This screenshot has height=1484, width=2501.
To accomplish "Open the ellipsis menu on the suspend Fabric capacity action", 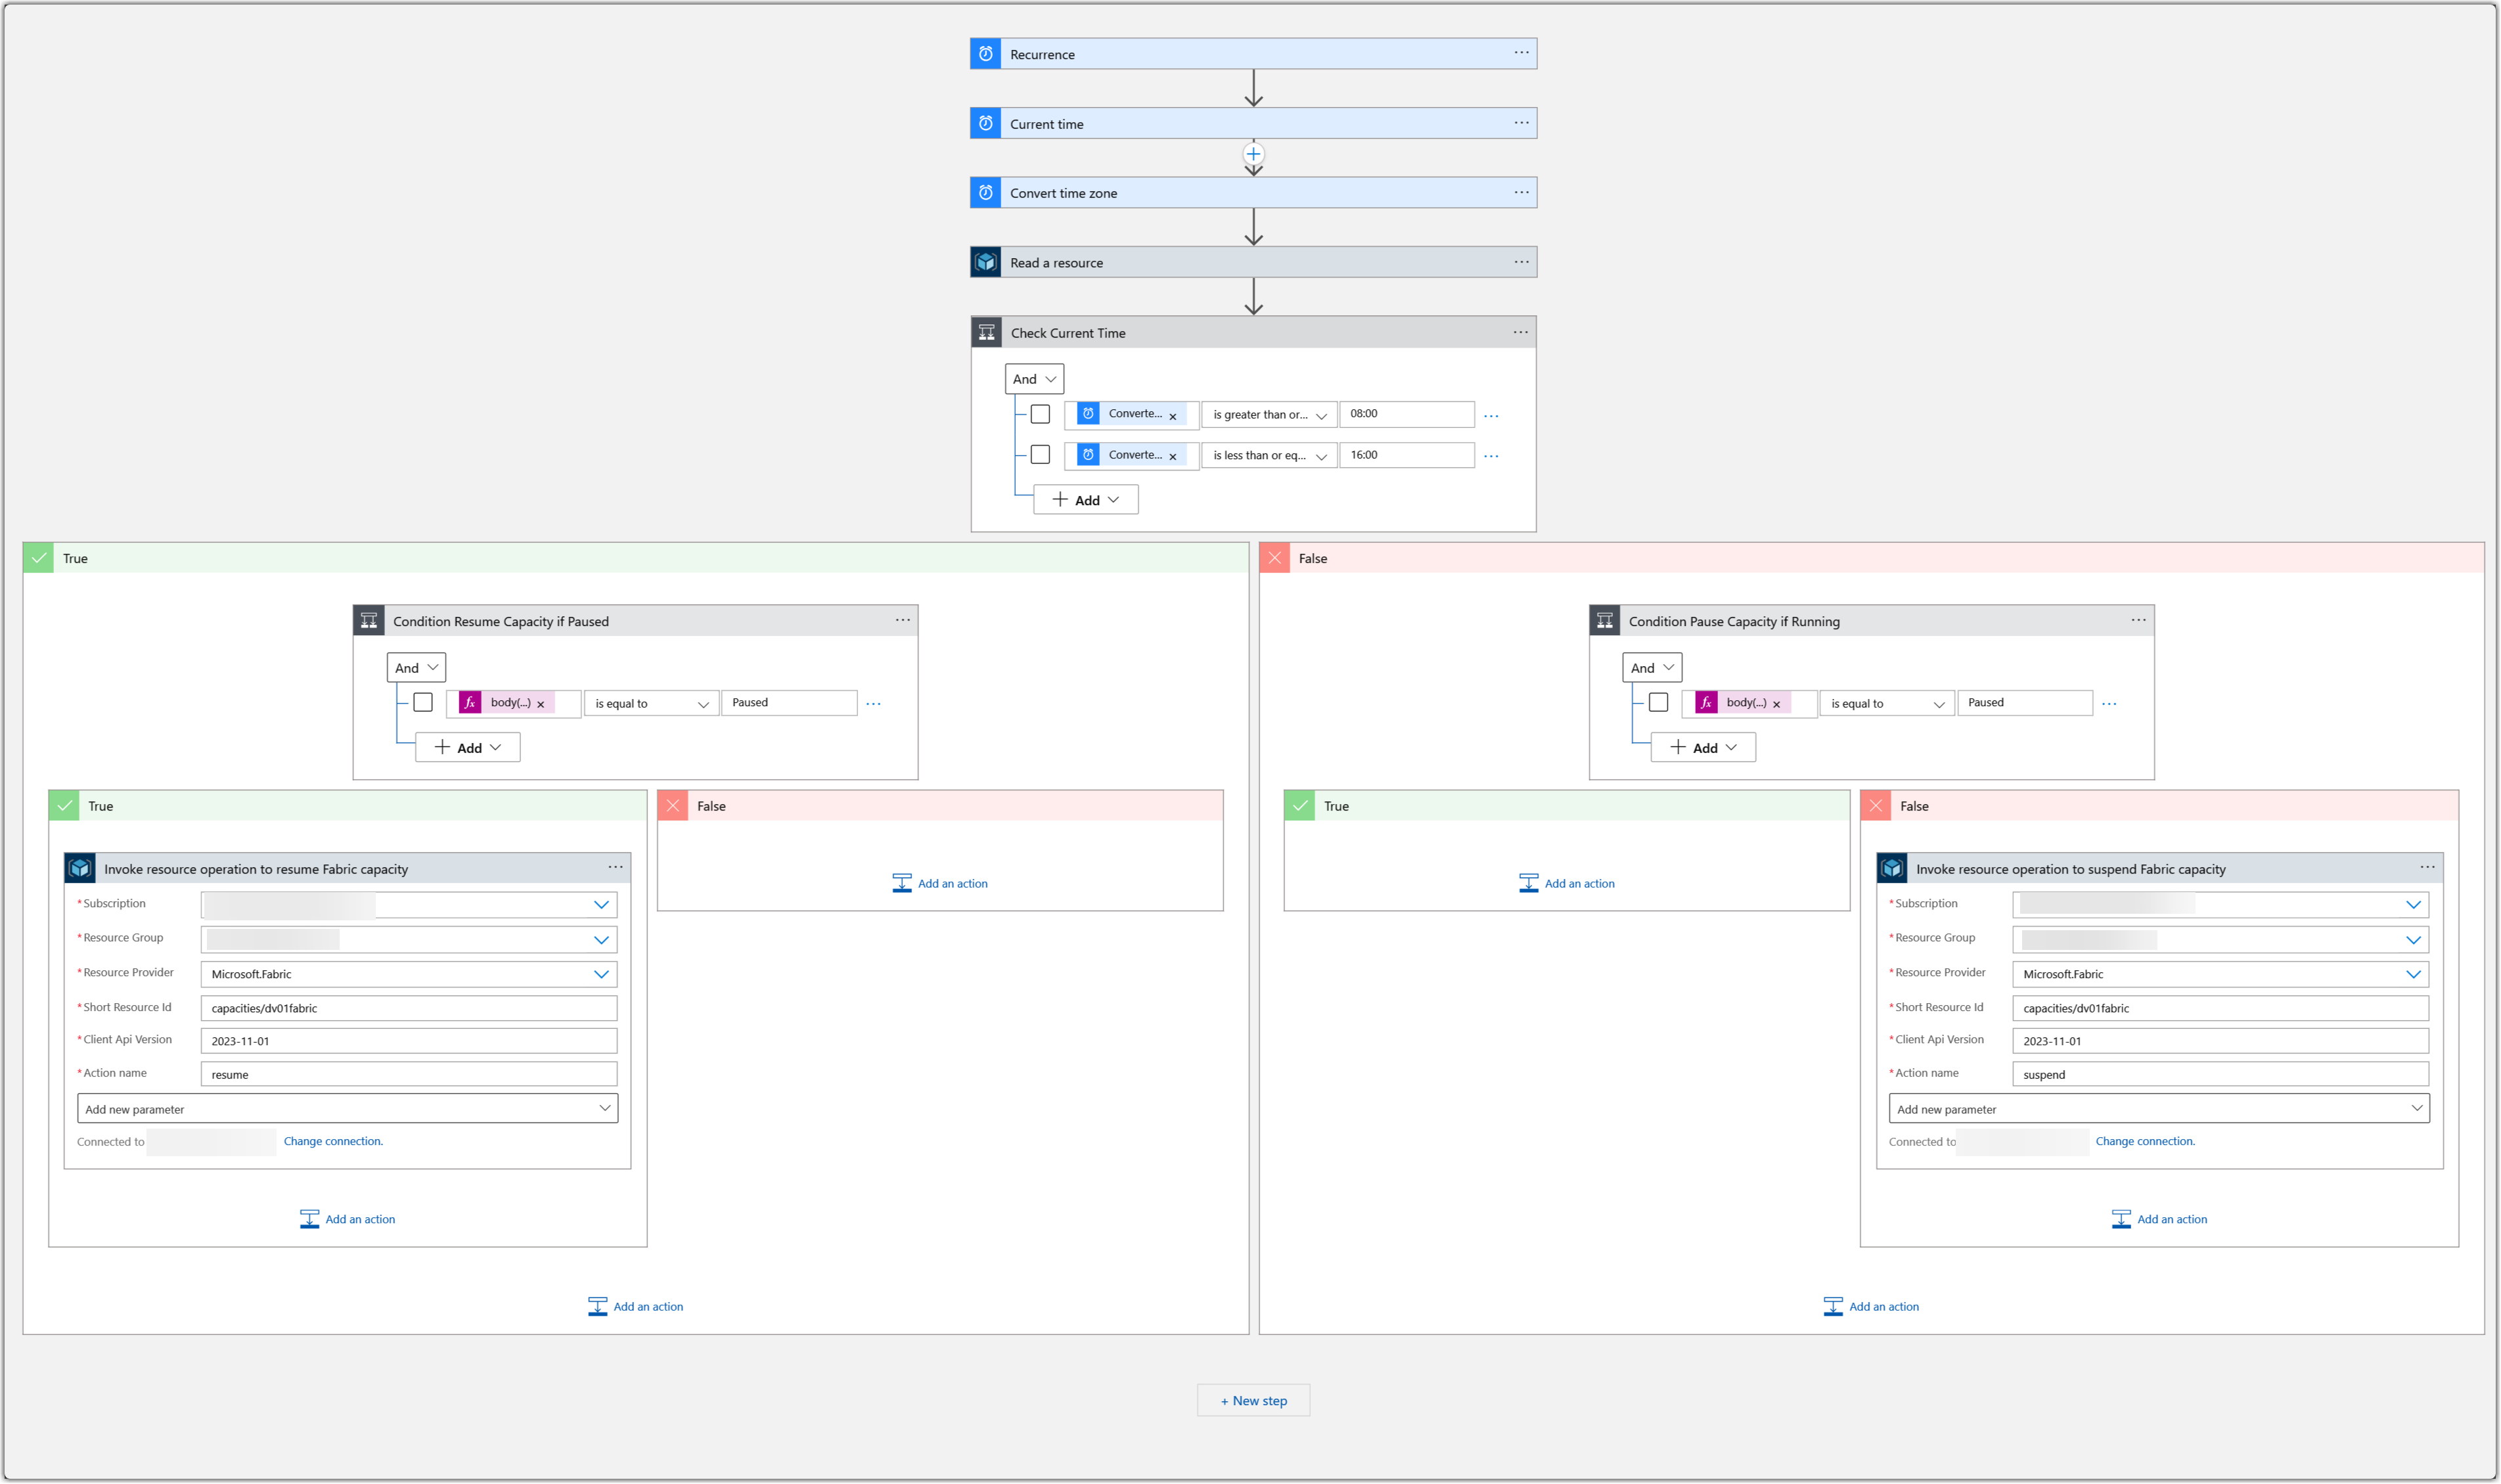I will point(2426,867).
